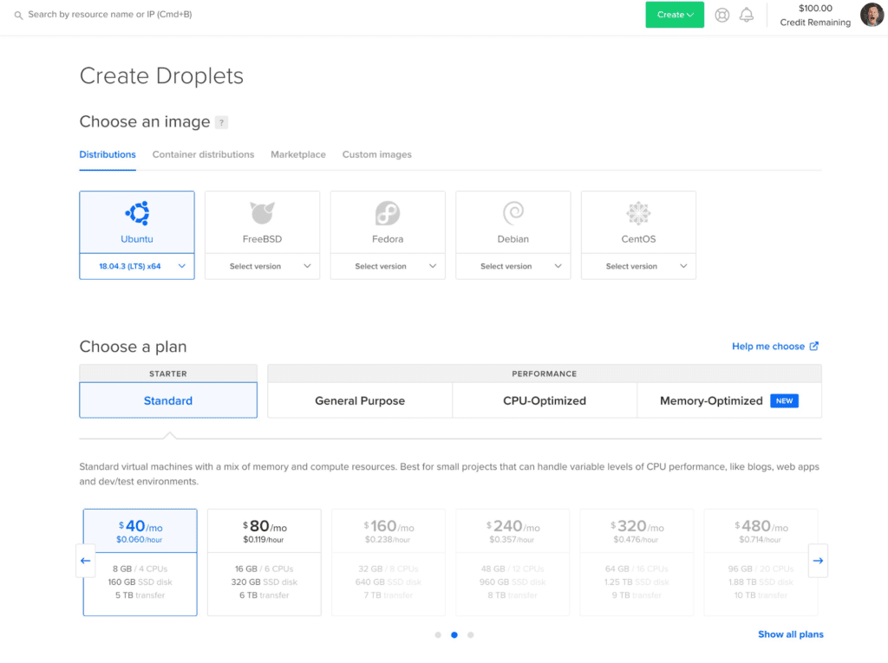Viewport: 888px width, 663px height.
Task: Go to third plan carousel dot
Action: pyautogui.click(x=471, y=634)
